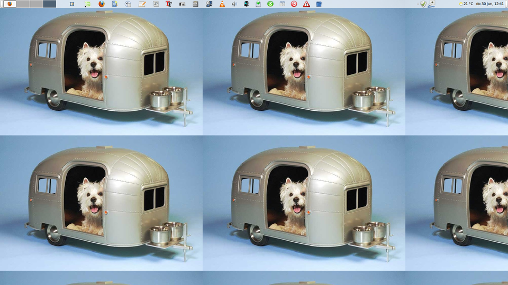
Task: Switch to the first workspace with Firefox
Action: [10, 4]
